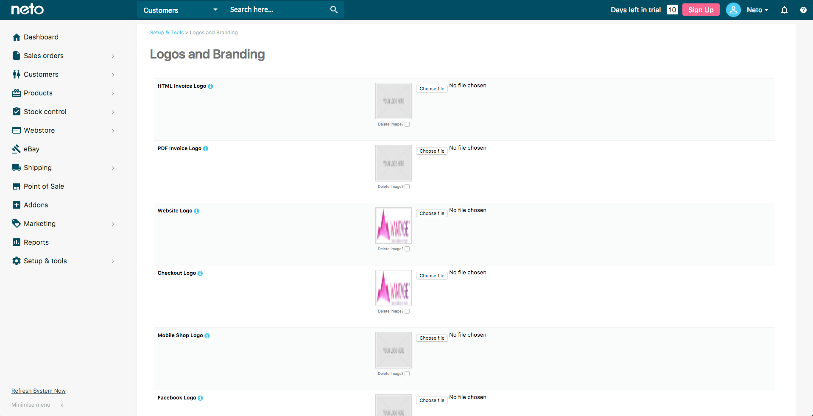Click the user avatar icon

733,10
